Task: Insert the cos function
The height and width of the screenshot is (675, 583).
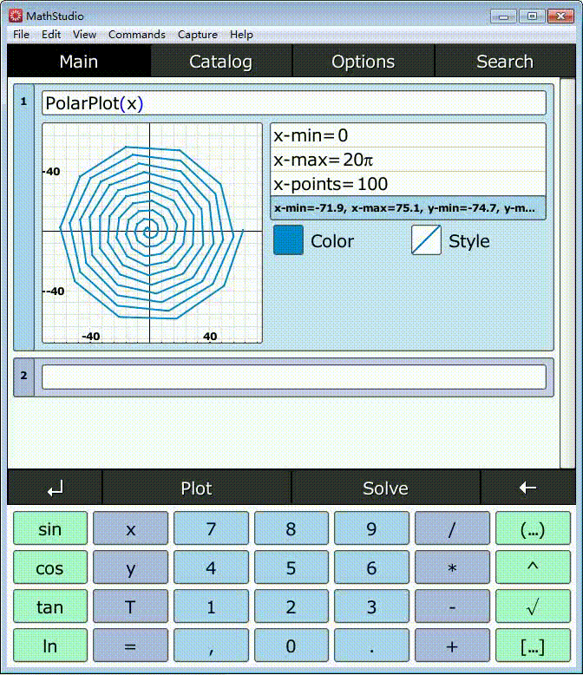Action: pos(50,567)
